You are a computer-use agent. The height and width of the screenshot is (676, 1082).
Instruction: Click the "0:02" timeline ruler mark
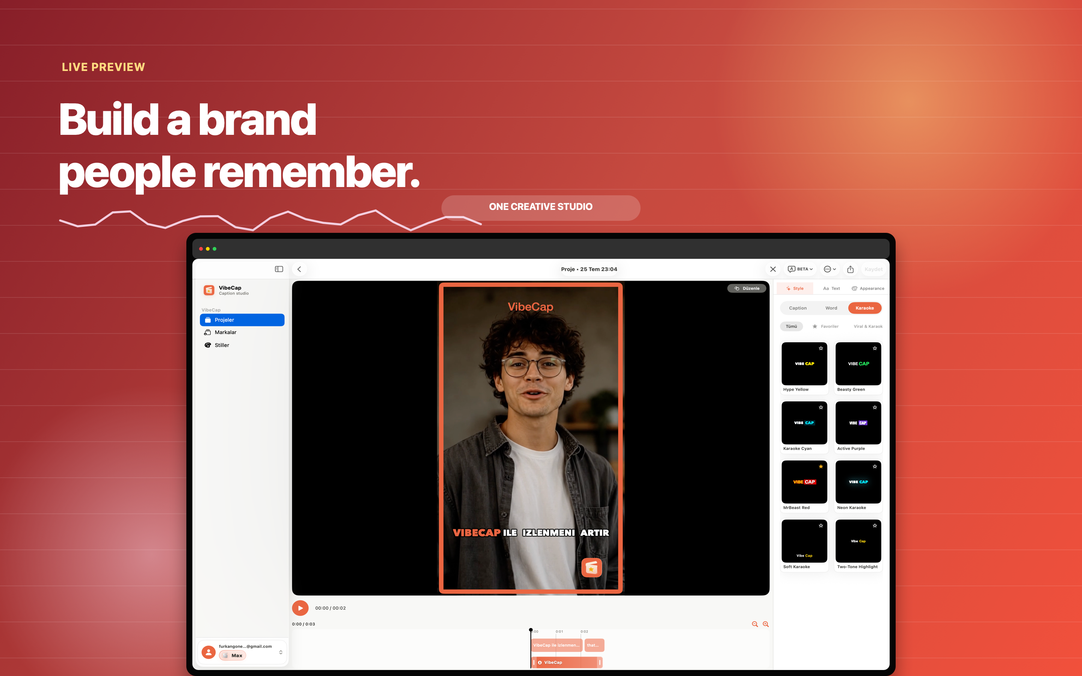click(x=584, y=632)
